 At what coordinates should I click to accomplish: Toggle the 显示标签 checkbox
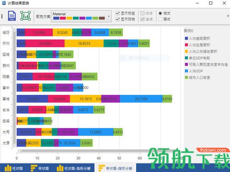118,13
